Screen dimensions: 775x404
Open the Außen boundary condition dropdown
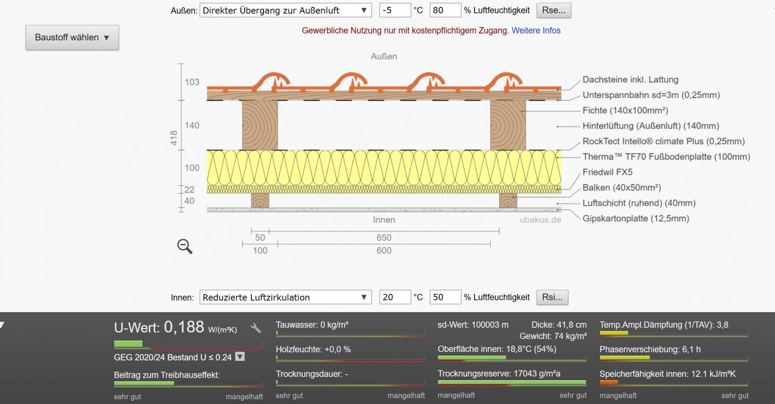point(285,10)
